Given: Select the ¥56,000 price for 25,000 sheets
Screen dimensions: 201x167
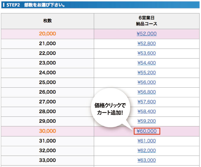Looking at the screenshot, I should (147, 82).
